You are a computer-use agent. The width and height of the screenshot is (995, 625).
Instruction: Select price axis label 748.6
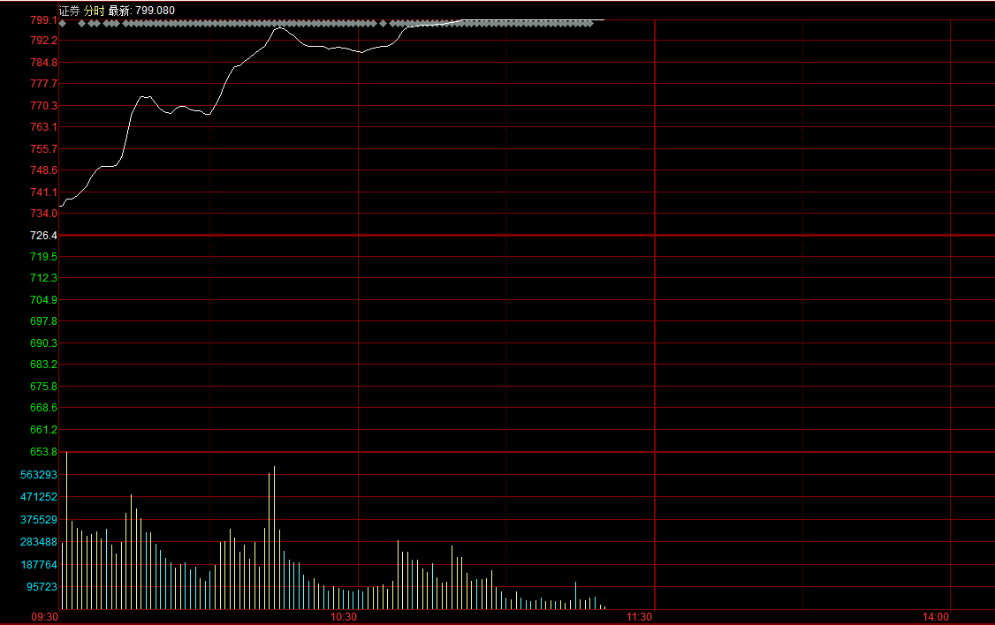pyautogui.click(x=44, y=169)
